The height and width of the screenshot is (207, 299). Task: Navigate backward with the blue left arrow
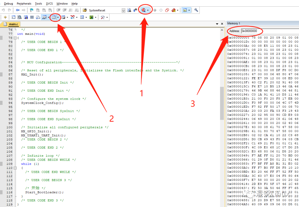click(17, 10)
